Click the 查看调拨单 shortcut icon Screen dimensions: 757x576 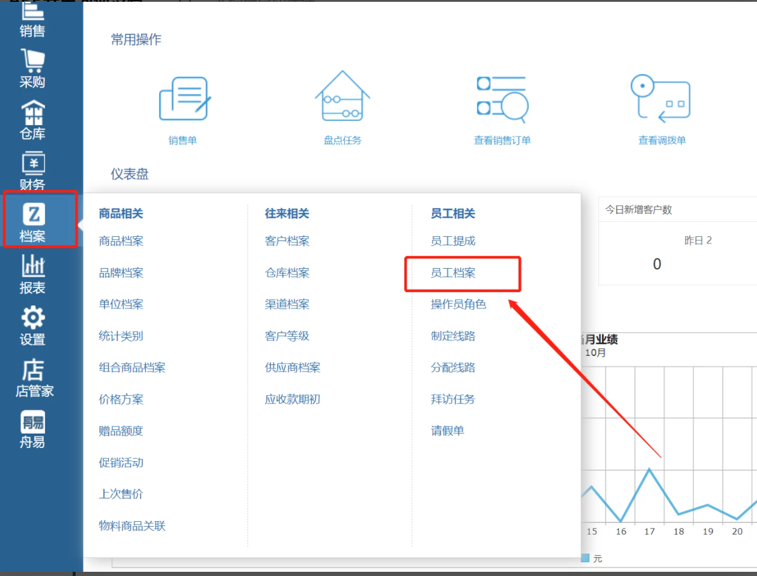point(661,99)
